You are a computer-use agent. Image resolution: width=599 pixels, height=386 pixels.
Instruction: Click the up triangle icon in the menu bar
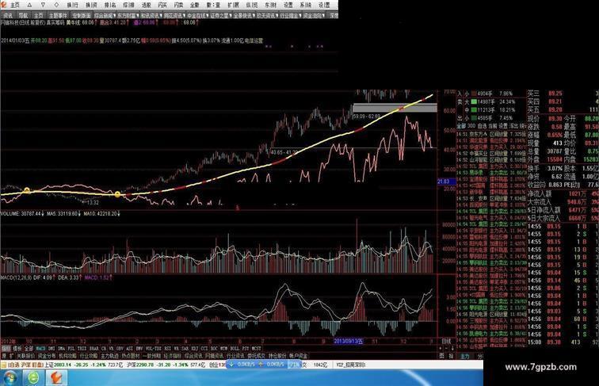click(x=30, y=5)
